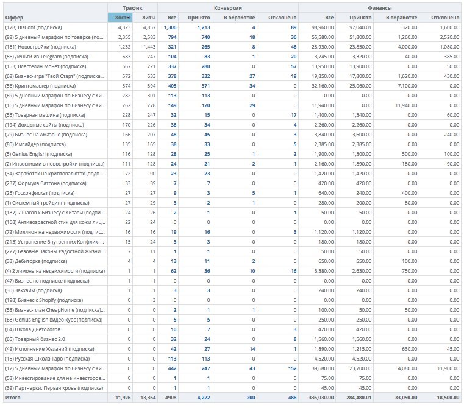Select the (194) Доходные сайты offer

pos(45,125)
